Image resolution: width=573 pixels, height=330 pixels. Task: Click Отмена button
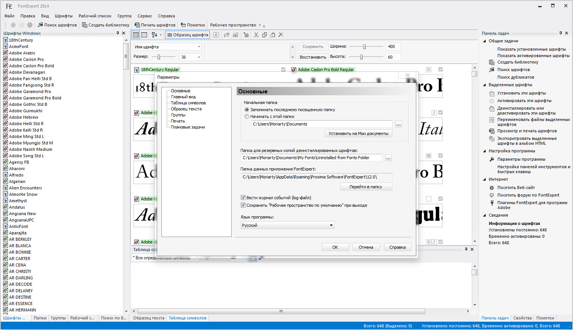366,247
